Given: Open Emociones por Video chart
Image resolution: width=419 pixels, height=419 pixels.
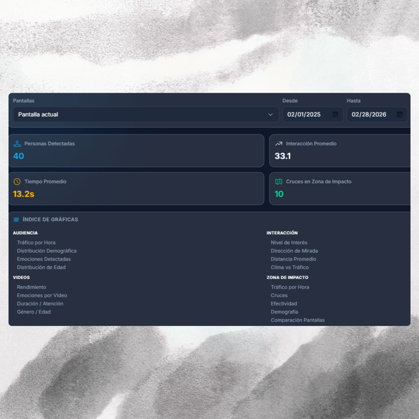Looking at the screenshot, I should 42,295.
